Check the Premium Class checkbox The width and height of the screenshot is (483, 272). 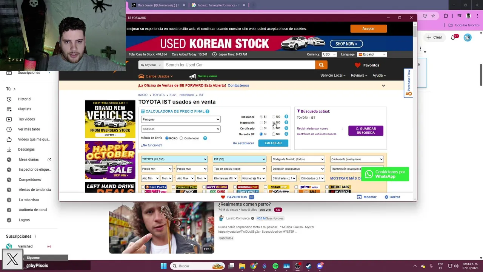coord(173,187)
